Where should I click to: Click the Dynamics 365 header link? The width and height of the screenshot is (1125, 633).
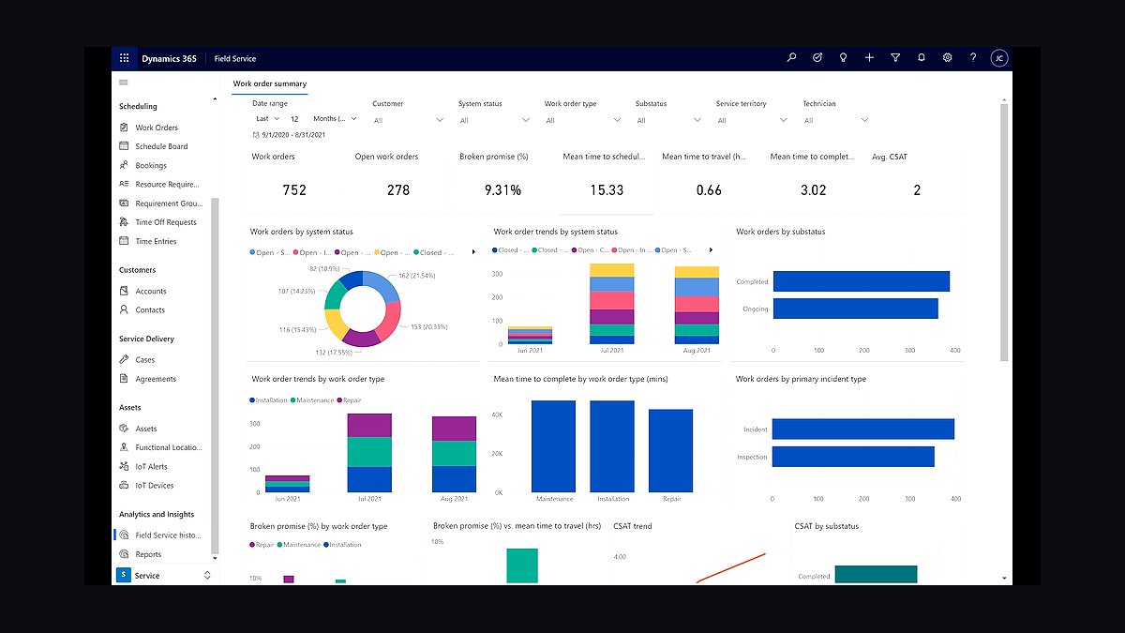pos(169,58)
